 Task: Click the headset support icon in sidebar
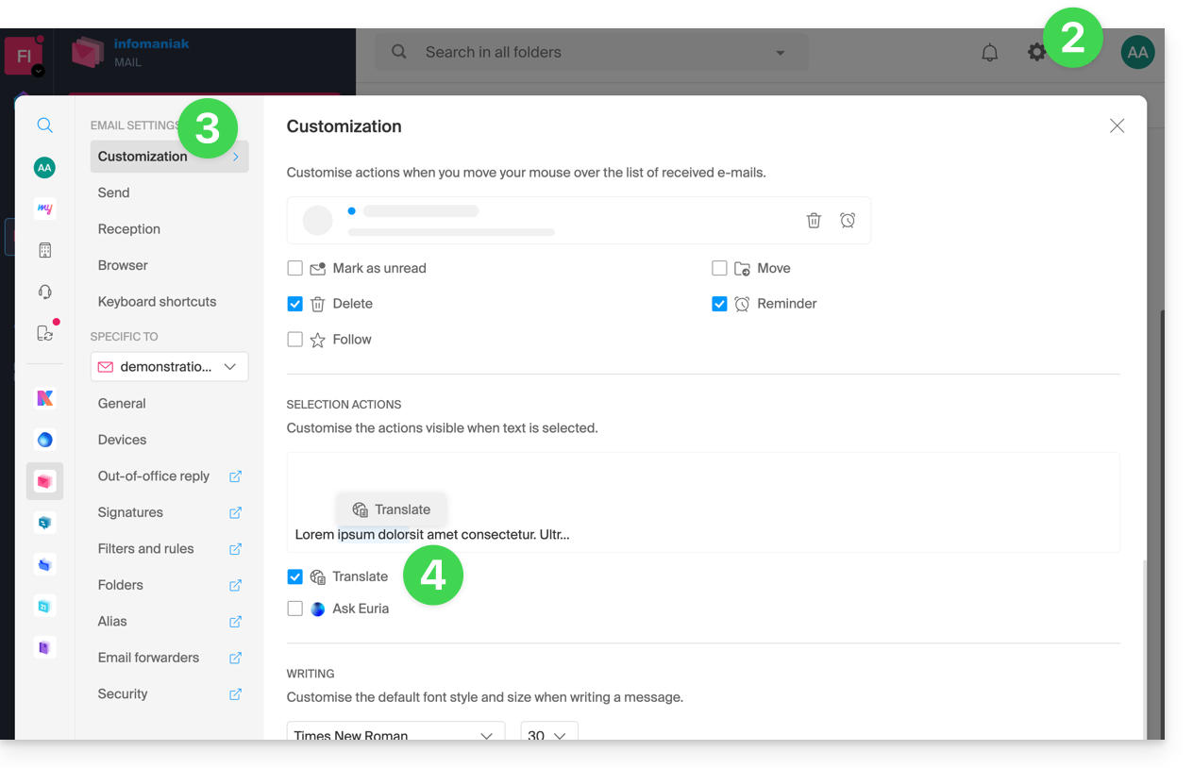click(44, 292)
